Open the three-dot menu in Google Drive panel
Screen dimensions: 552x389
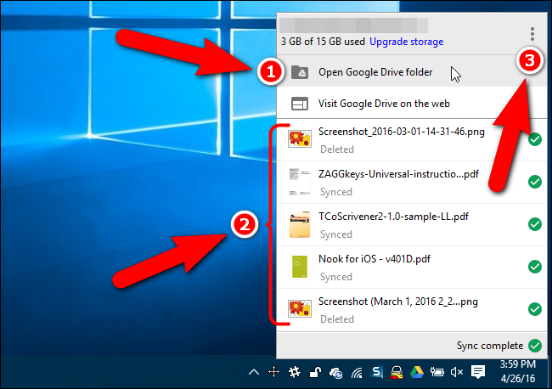point(532,34)
